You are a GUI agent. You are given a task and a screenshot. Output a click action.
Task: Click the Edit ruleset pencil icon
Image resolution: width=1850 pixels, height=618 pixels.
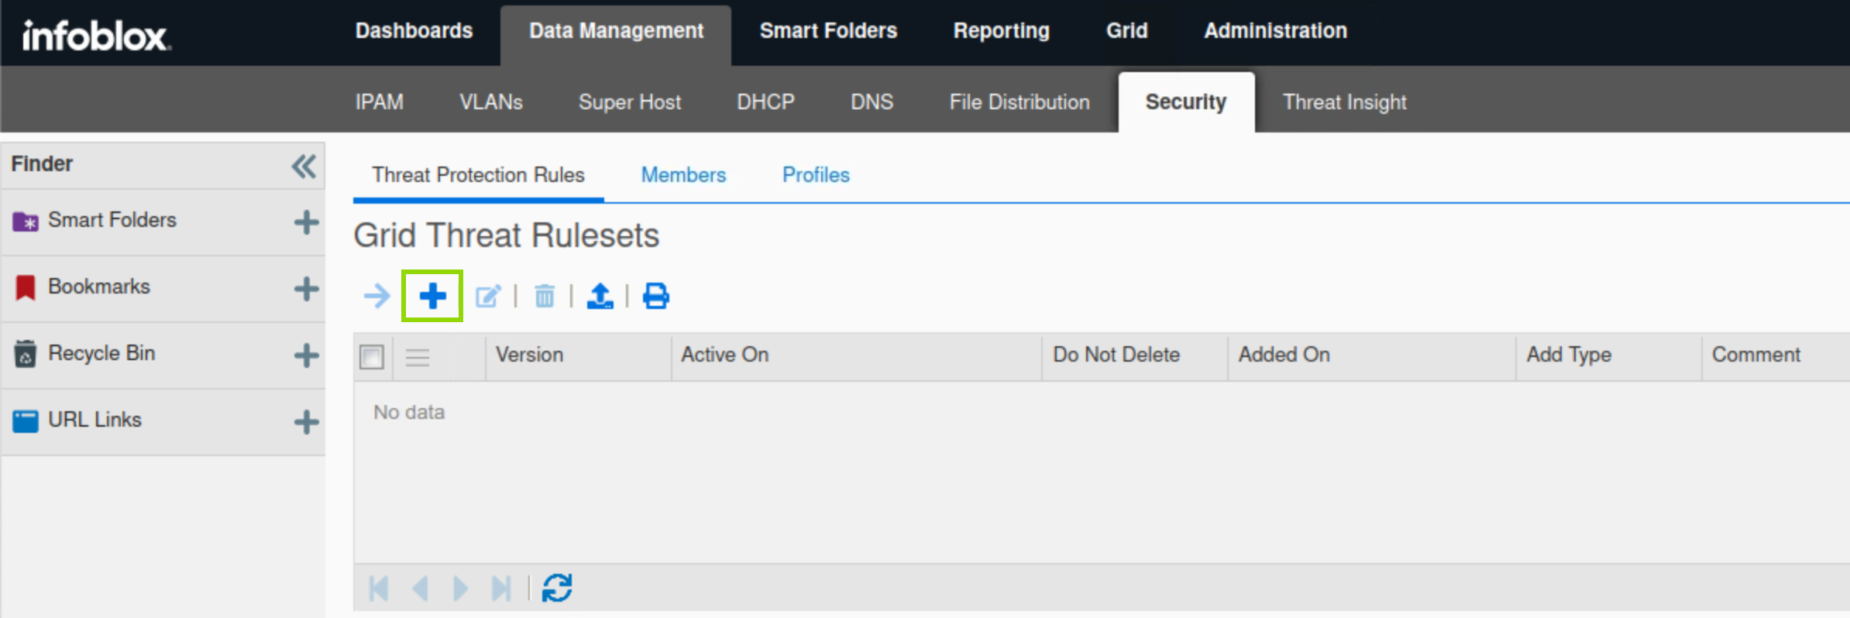tap(488, 296)
